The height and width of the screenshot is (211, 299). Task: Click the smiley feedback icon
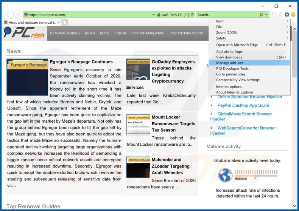click(x=293, y=15)
